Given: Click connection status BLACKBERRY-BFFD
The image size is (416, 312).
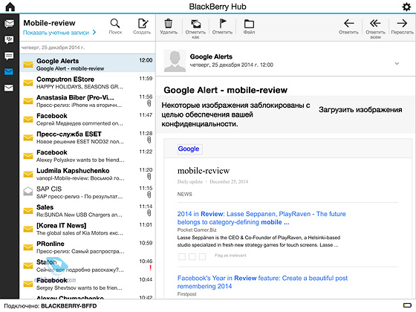Looking at the screenshot, I should [x=51, y=306].
